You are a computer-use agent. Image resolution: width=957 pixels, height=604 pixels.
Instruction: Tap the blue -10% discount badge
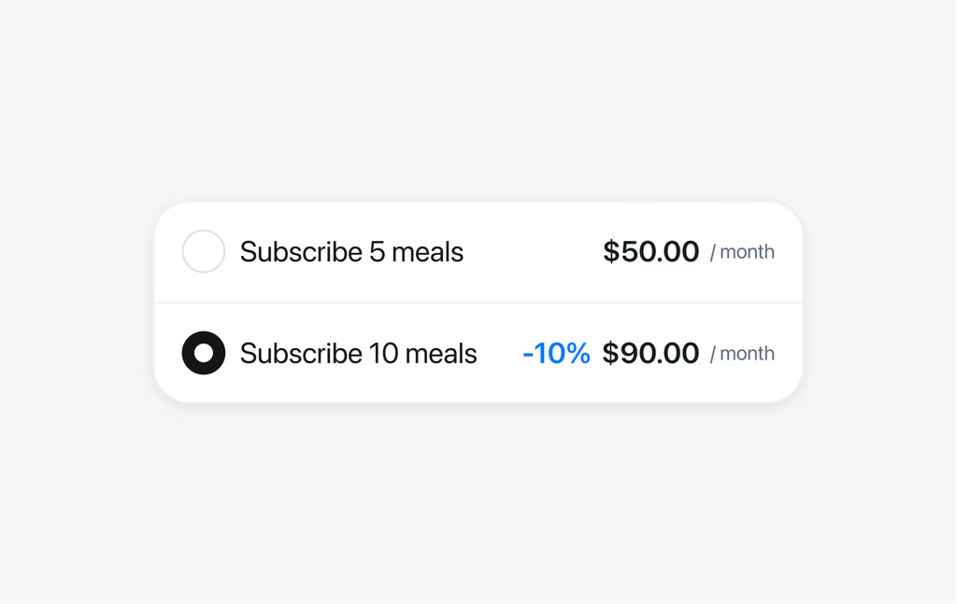coord(556,354)
